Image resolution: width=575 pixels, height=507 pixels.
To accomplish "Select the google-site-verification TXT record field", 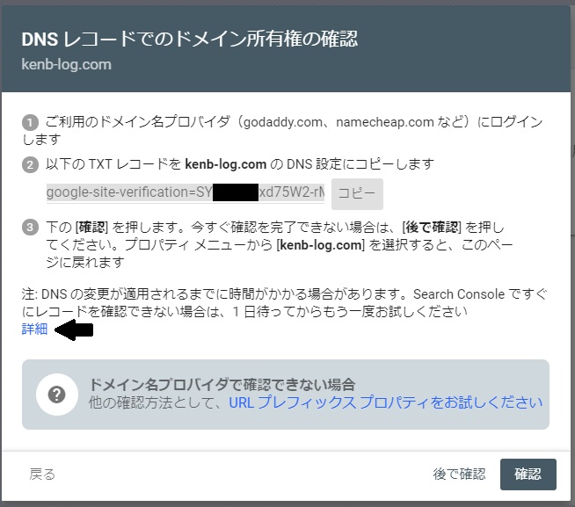I will [x=186, y=192].
